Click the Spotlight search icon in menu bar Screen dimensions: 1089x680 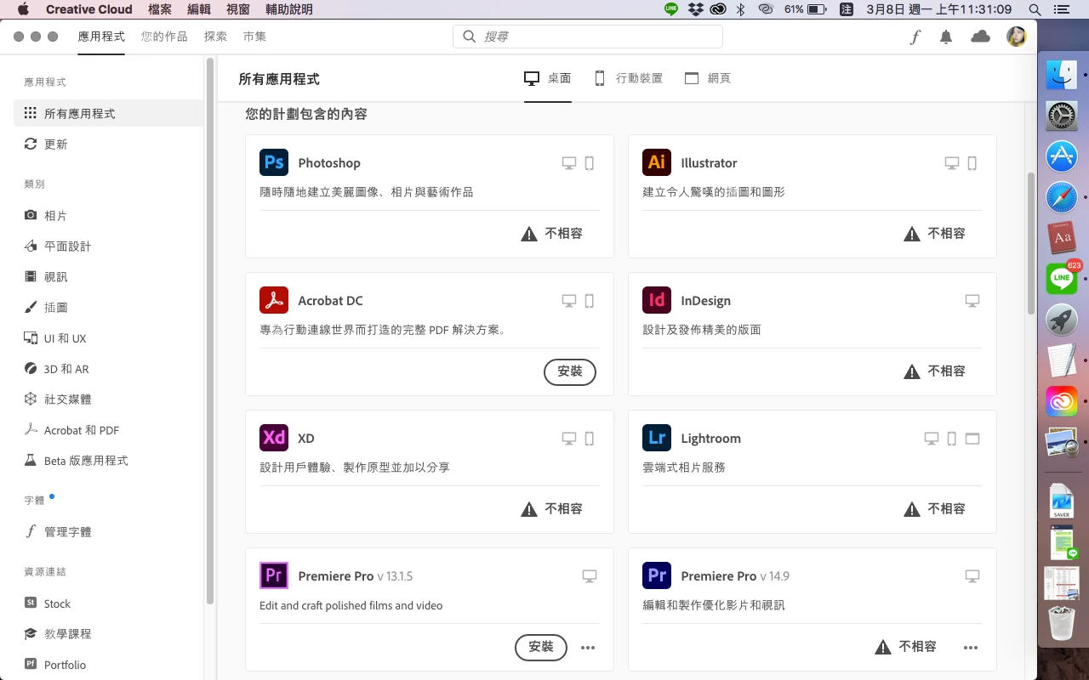1035,9
